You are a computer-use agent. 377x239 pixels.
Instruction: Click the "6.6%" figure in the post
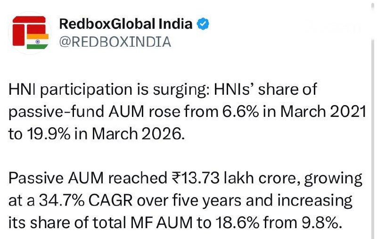point(240,112)
